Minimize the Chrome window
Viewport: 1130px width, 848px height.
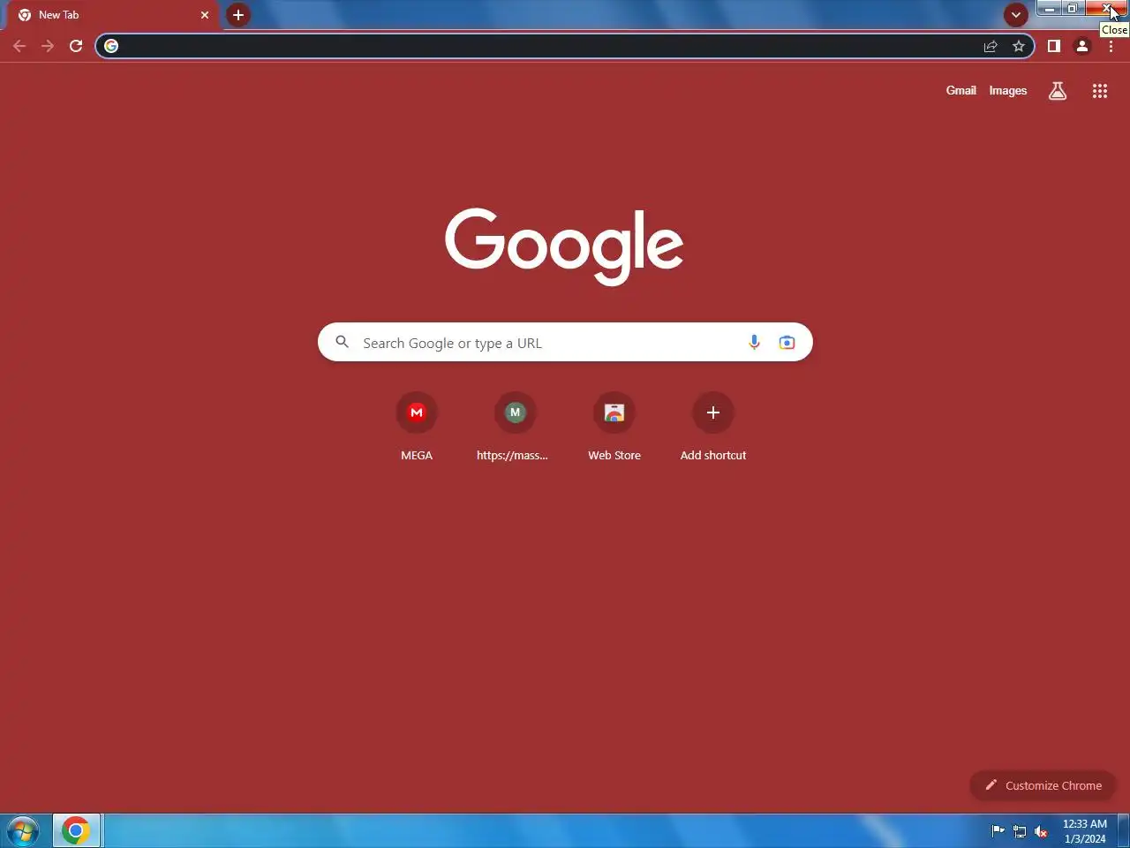(x=1049, y=8)
